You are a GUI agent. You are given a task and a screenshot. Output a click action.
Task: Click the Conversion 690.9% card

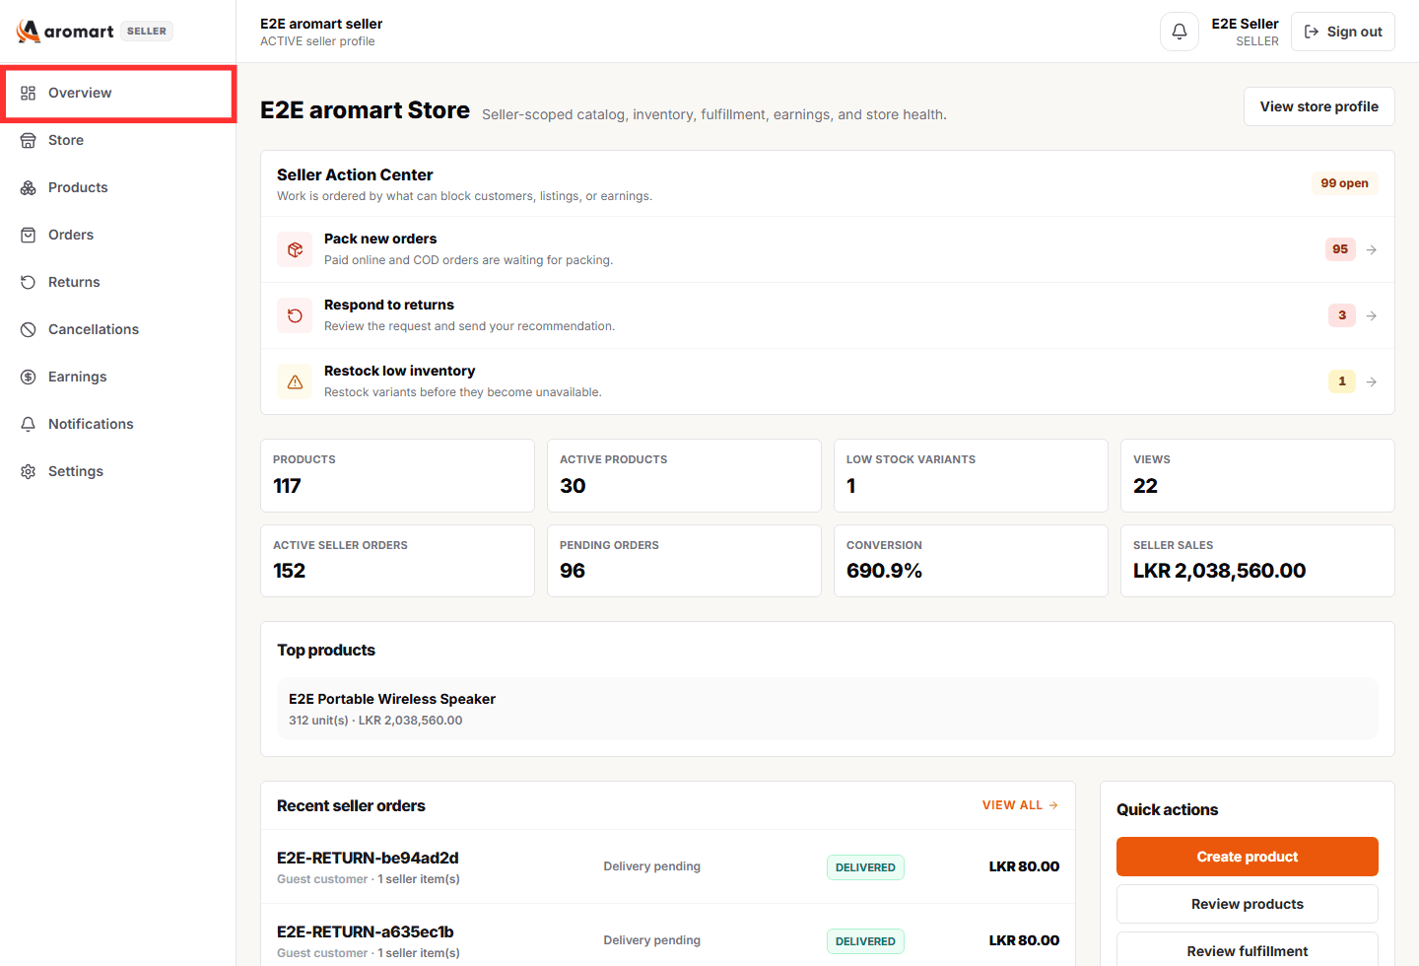[971, 561]
